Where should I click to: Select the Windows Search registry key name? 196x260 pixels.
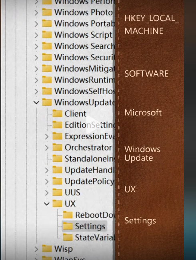(x=84, y=46)
